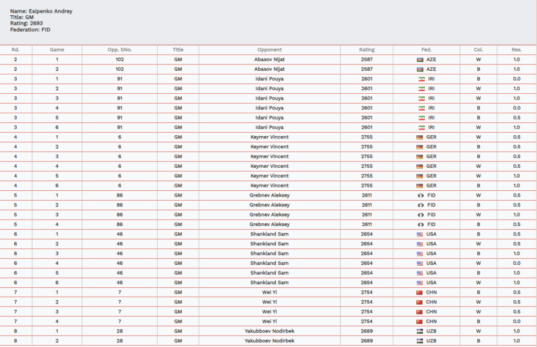537x347 pixels.
Task: Click the player name Esipenko Andrey text
Action: [50, 11]
